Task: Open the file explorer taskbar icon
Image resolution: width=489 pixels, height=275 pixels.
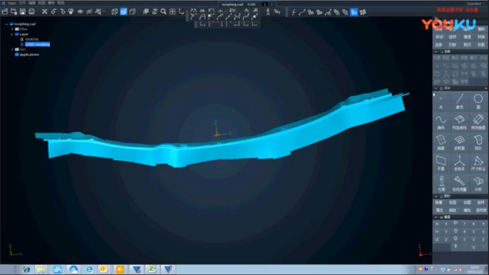Action: [41, 270]
